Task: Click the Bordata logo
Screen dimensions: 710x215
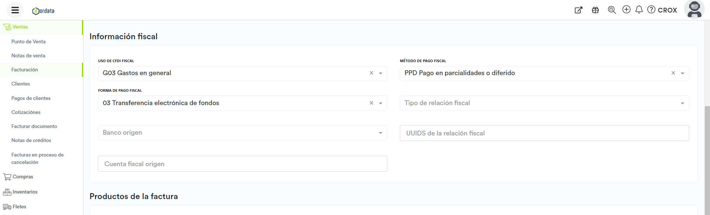Action: click(43, 11)
